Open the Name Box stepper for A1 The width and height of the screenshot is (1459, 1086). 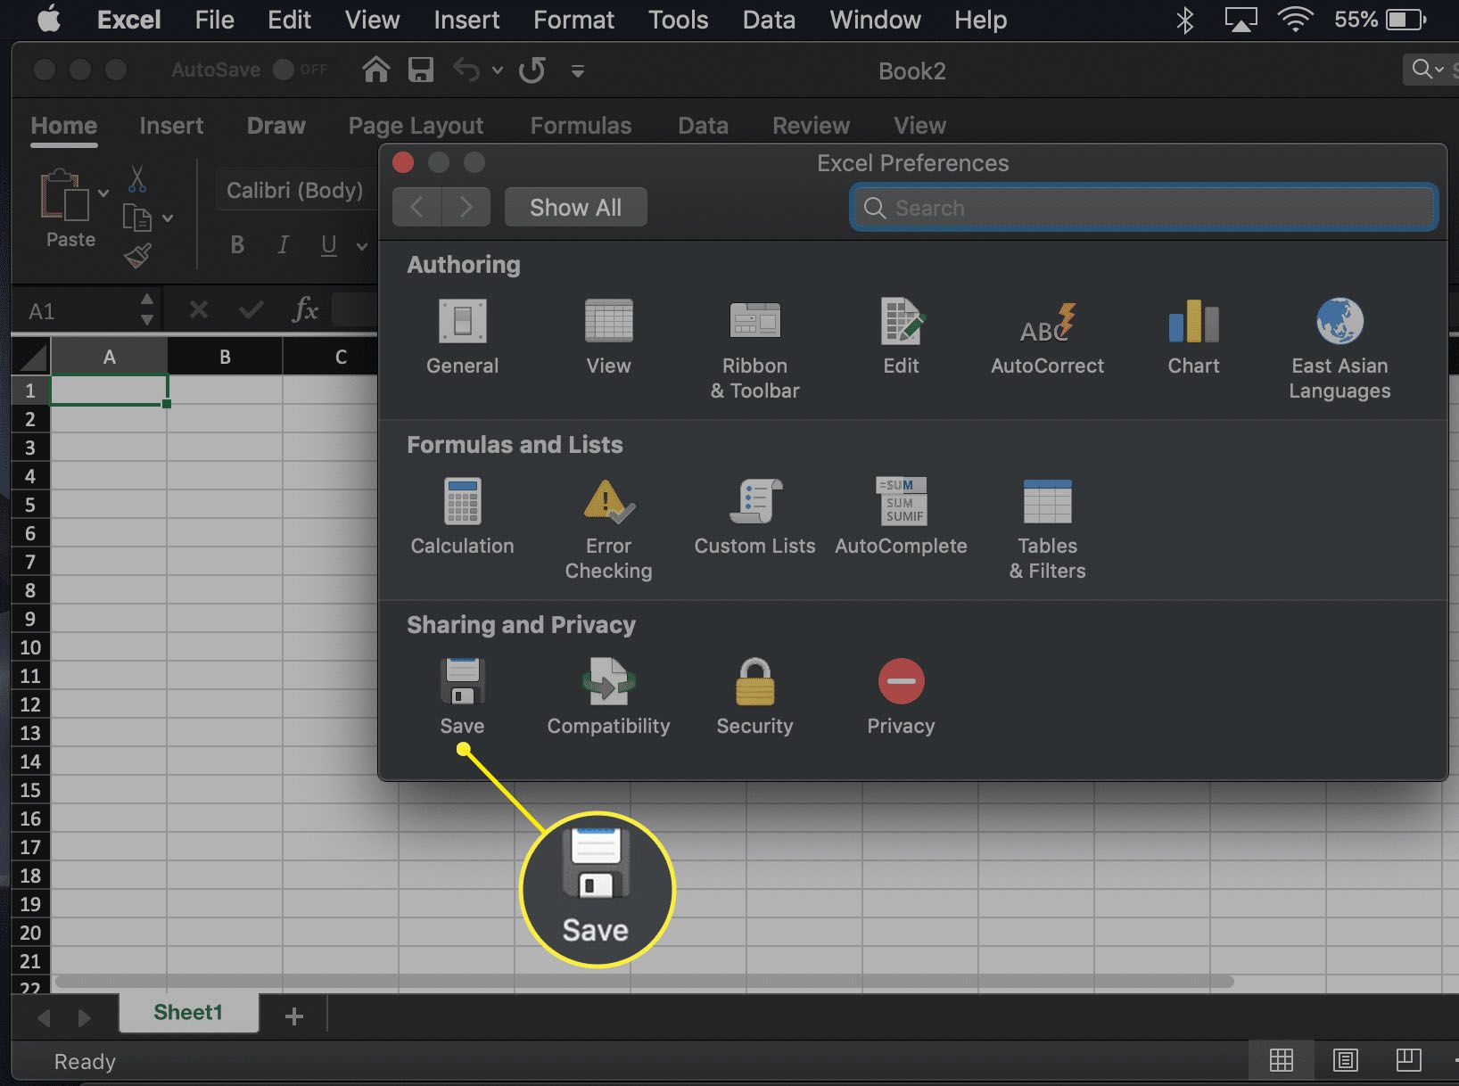147,309
